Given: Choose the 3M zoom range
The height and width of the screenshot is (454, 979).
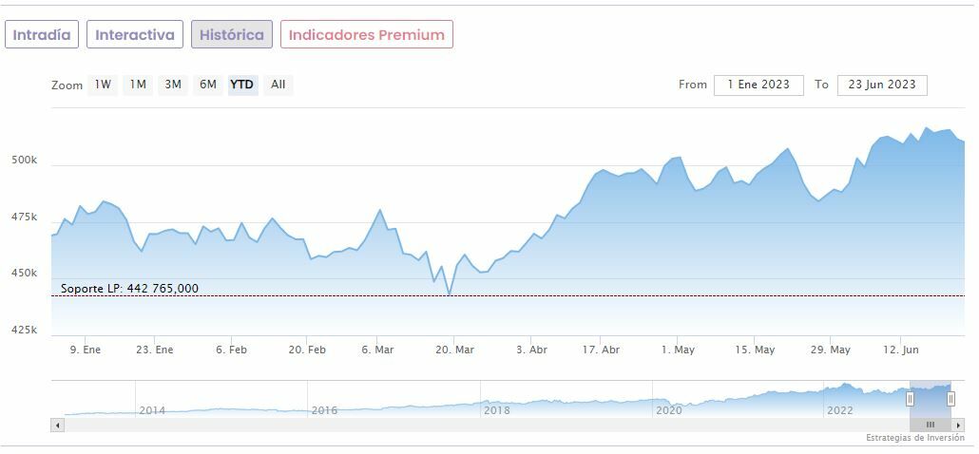Looking at the screenshot, I should (x=173, y=85).
